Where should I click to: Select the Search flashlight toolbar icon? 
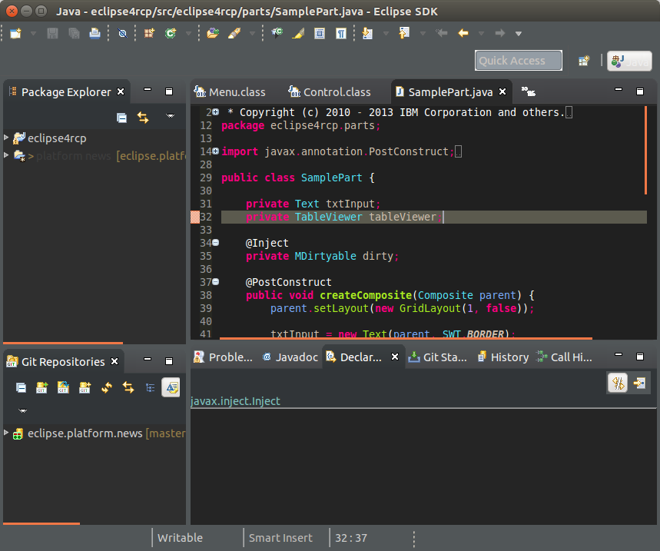[x=298, y=33]
